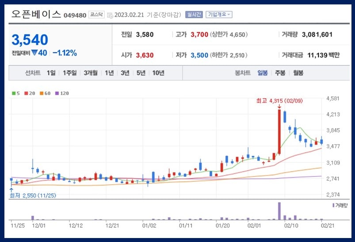355x242 pixels.
Task: Select the 1주일 line chart tab
Action: 70,73
